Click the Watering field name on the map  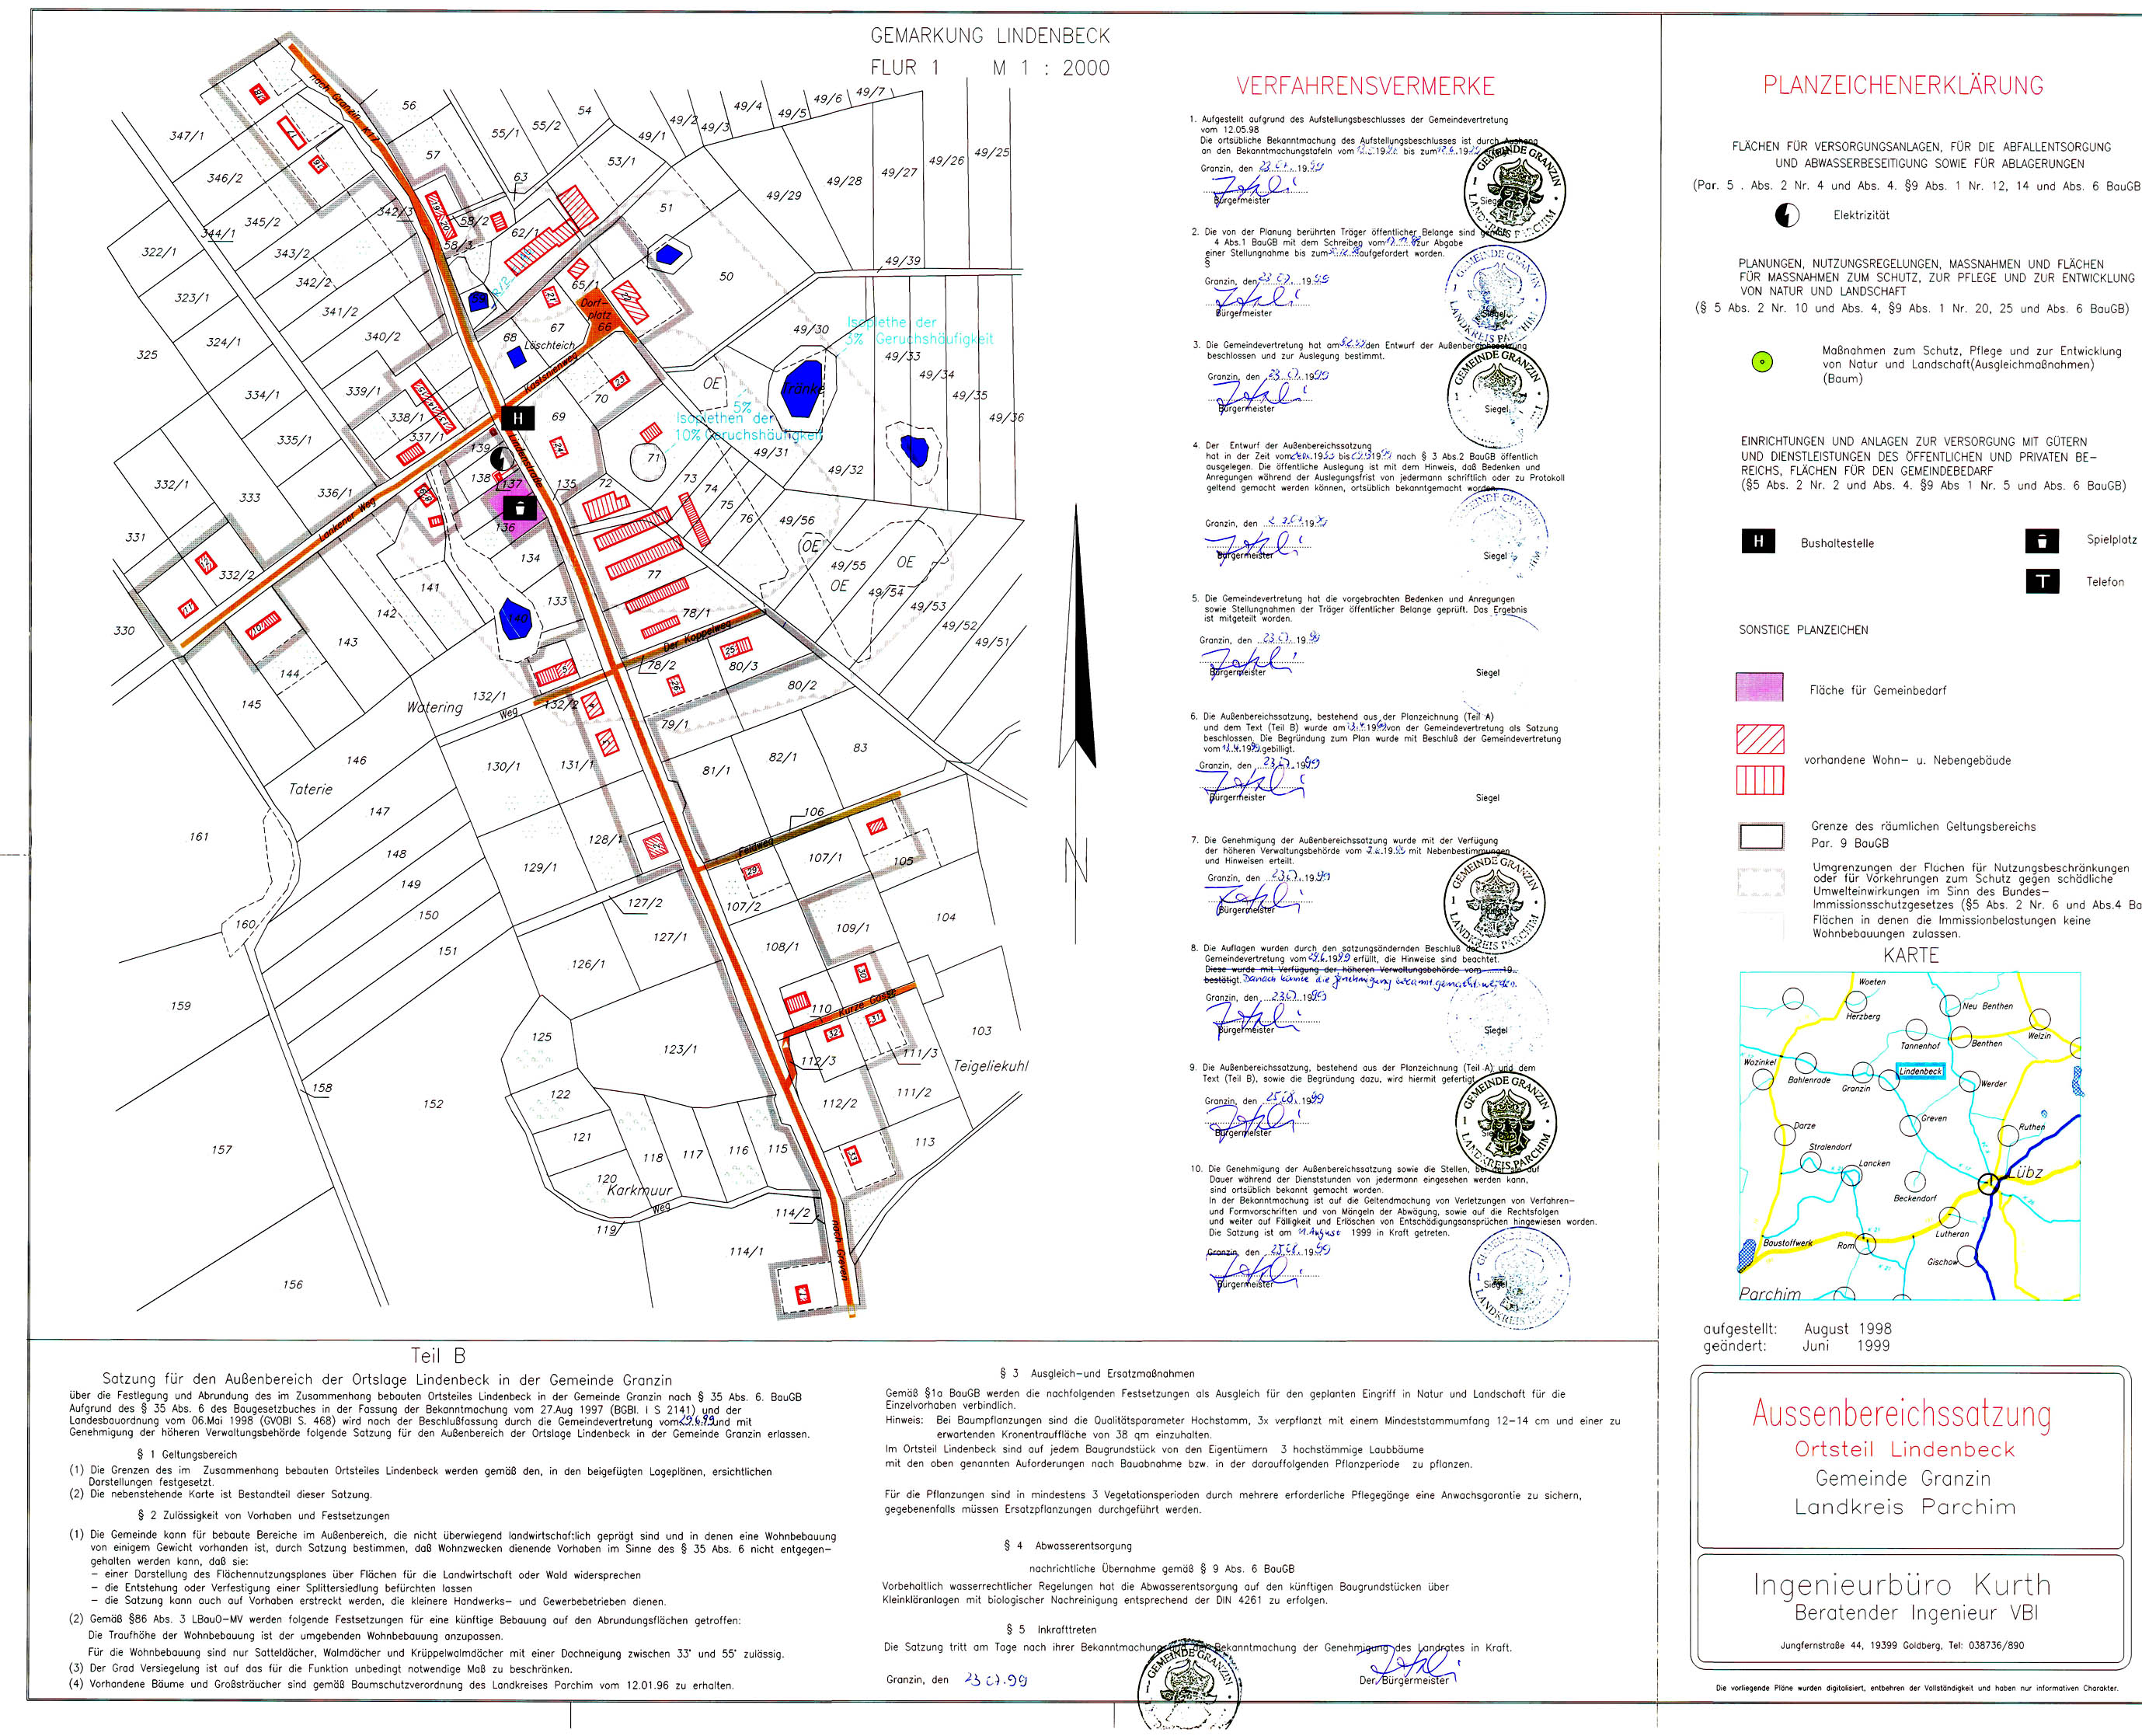point(435,707)
